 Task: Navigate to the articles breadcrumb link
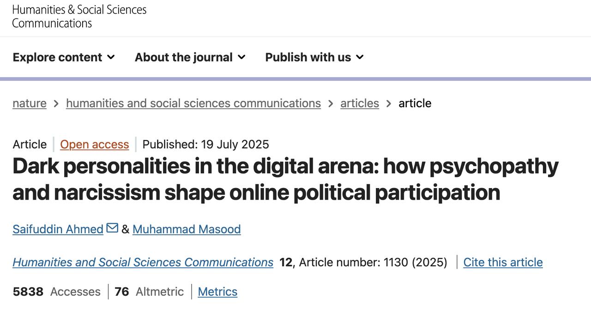[360, 103]
